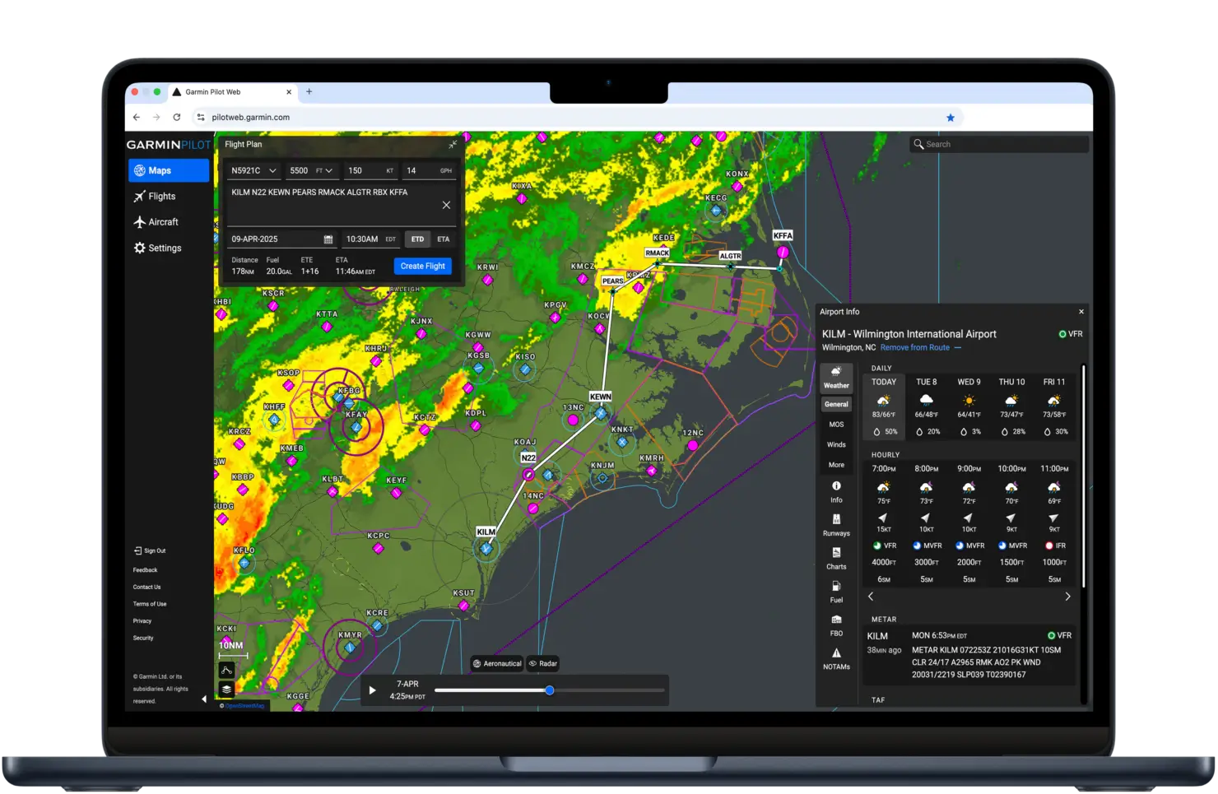
Task: Open the FBO tab
Action: (x=836, y=625)
